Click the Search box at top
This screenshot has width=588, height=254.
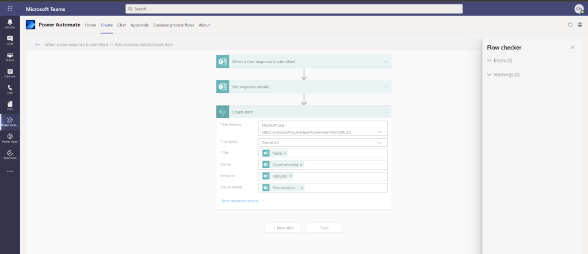click(x=294, y=9)
